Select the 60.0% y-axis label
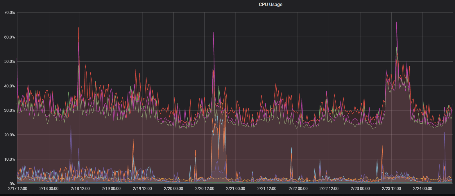This screenshot has height=196, width=455. tap(9, 37)
